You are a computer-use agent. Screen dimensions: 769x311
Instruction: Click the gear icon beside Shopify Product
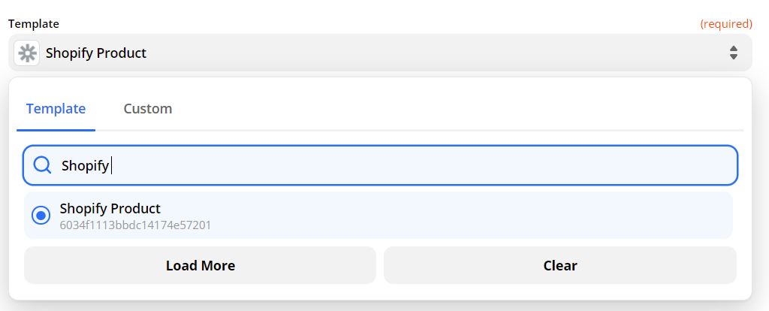click(x=27, y=53)
